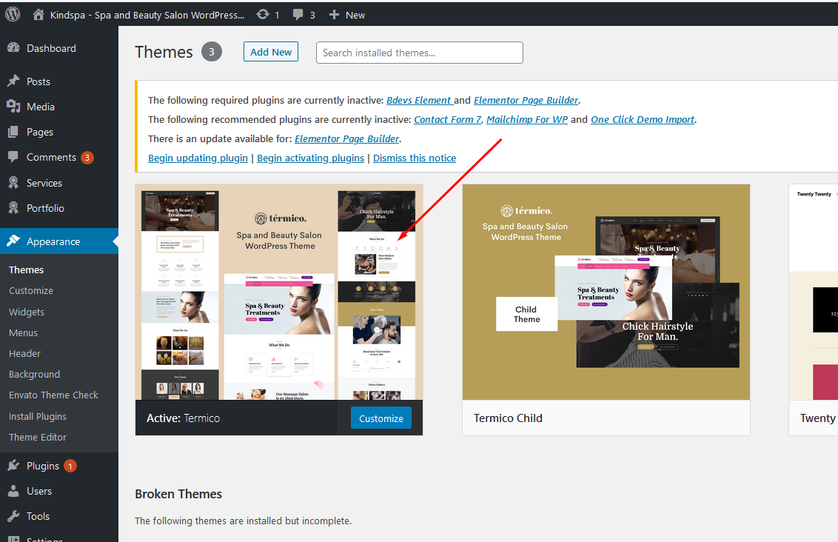Open Install Plugins submenu item
This screenshot has width=838, height=542.
38,416
